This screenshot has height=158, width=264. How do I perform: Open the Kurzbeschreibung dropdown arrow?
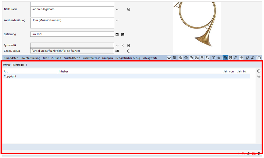click(x=117, y=21)
